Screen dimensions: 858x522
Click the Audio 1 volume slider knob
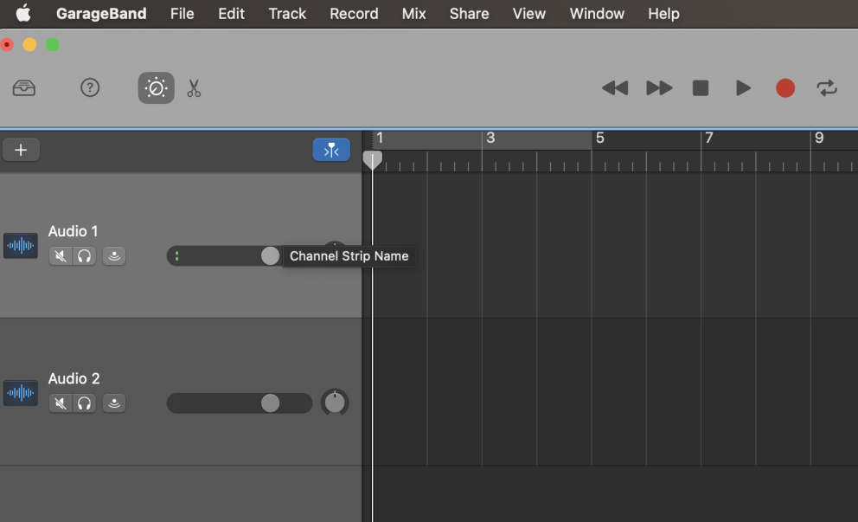270,255
